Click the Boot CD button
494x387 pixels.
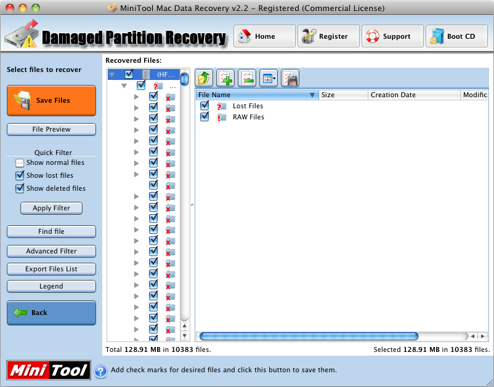pyautogui.click(x=457, y=36)
